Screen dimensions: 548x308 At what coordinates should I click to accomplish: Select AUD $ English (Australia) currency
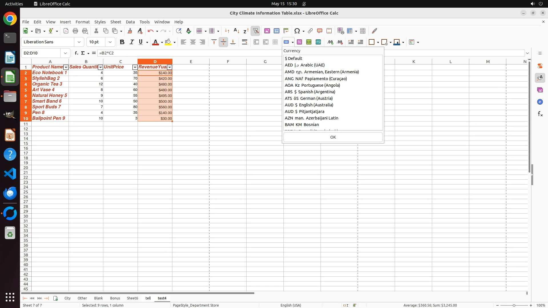click(309, 105)
